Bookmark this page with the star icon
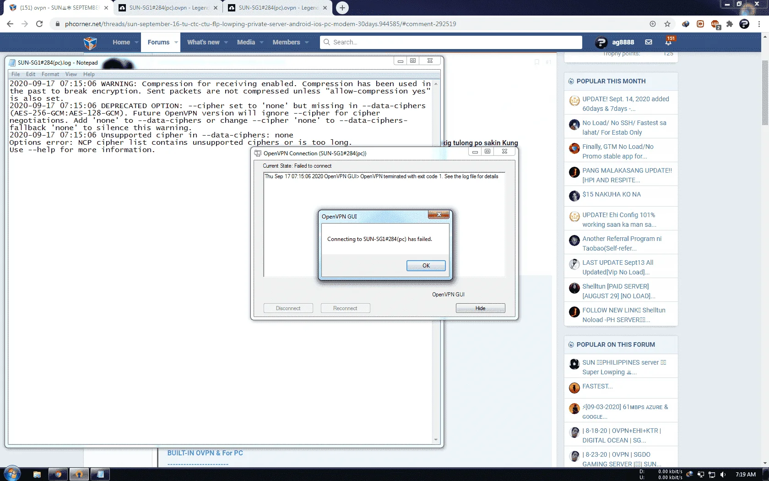 (x=667, y=24)
